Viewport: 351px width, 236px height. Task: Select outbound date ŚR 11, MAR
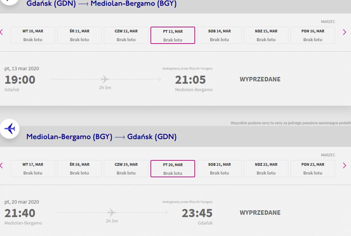(x=79, y=35)
